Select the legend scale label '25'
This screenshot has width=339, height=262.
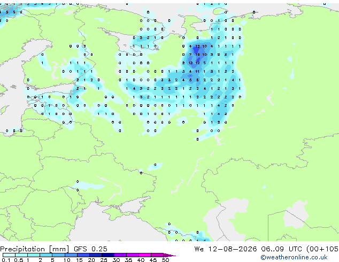[104, 260]
